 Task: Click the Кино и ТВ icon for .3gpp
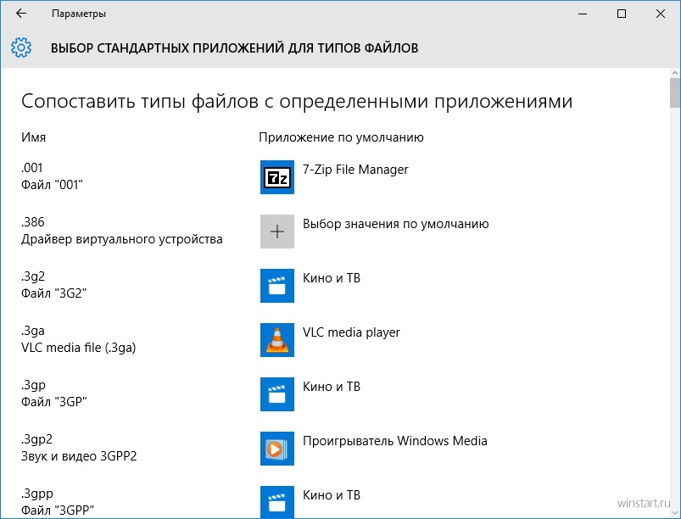(x=276, y=501)
